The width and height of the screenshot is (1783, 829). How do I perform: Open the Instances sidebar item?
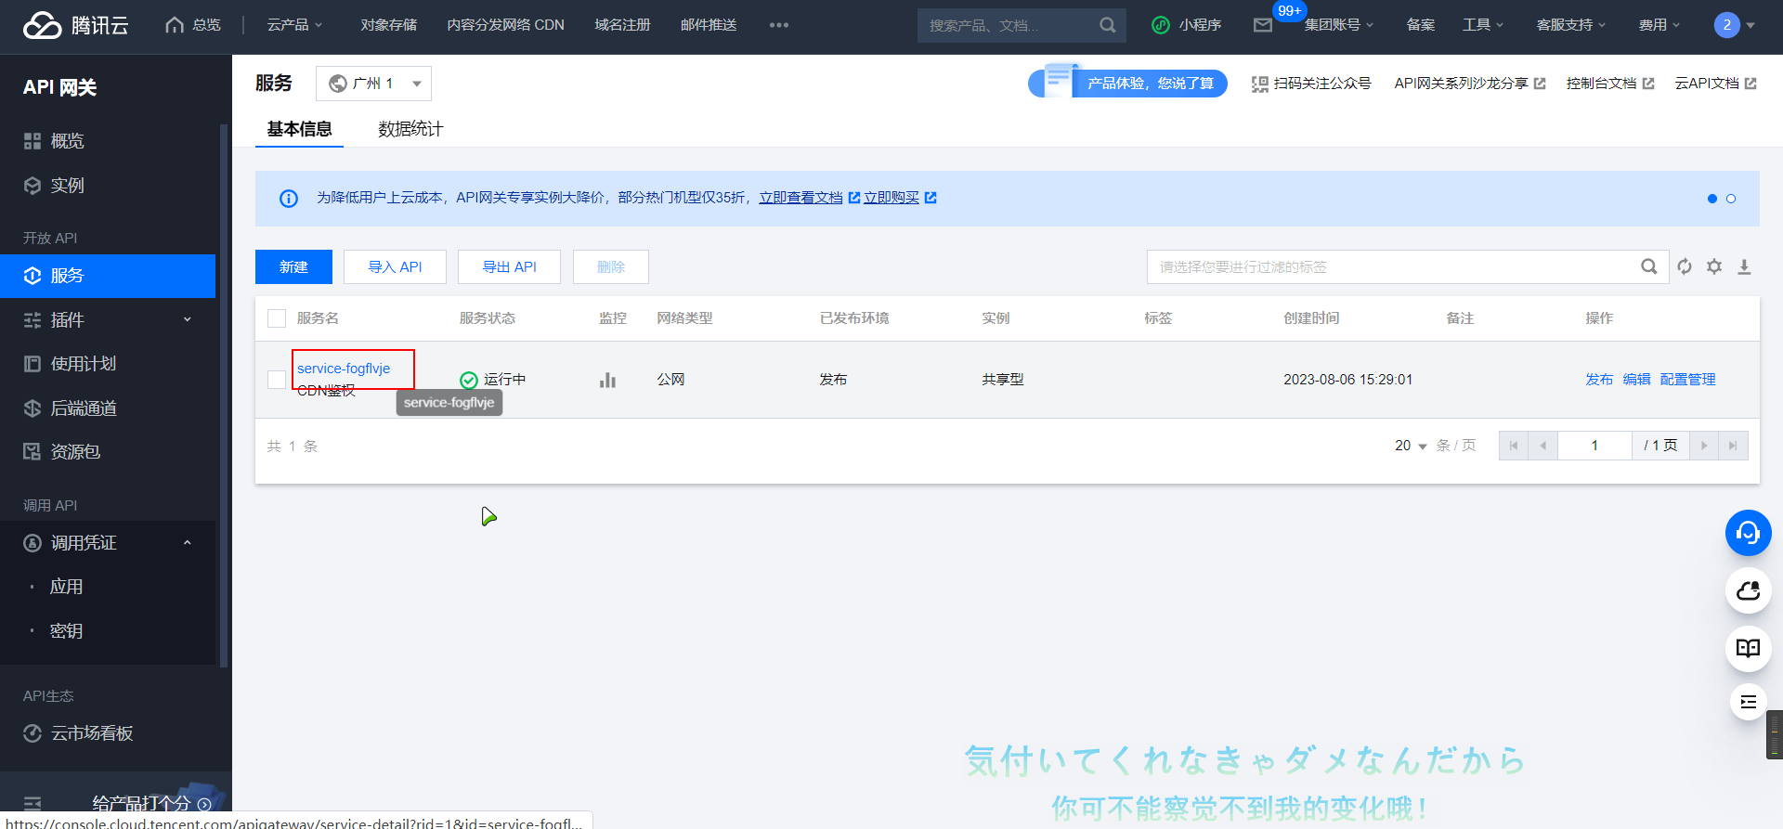(67, 186)
